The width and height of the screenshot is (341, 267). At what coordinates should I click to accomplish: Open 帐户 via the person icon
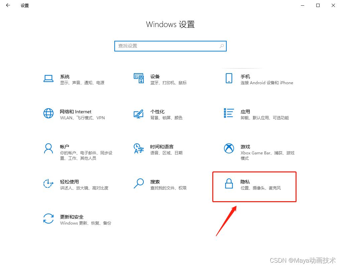pyautogui.click(x=48, y=149)
